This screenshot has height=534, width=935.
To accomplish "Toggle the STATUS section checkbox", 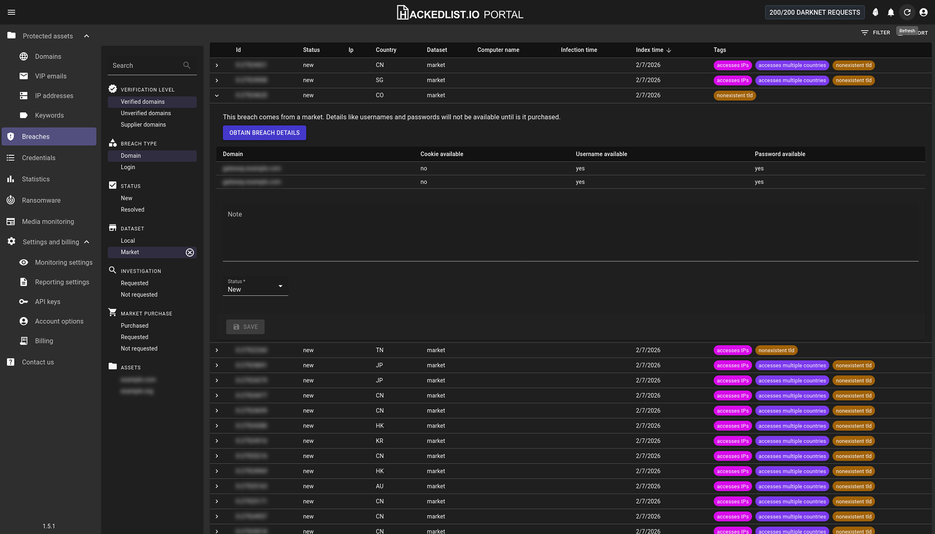I will tap(112, 185).
